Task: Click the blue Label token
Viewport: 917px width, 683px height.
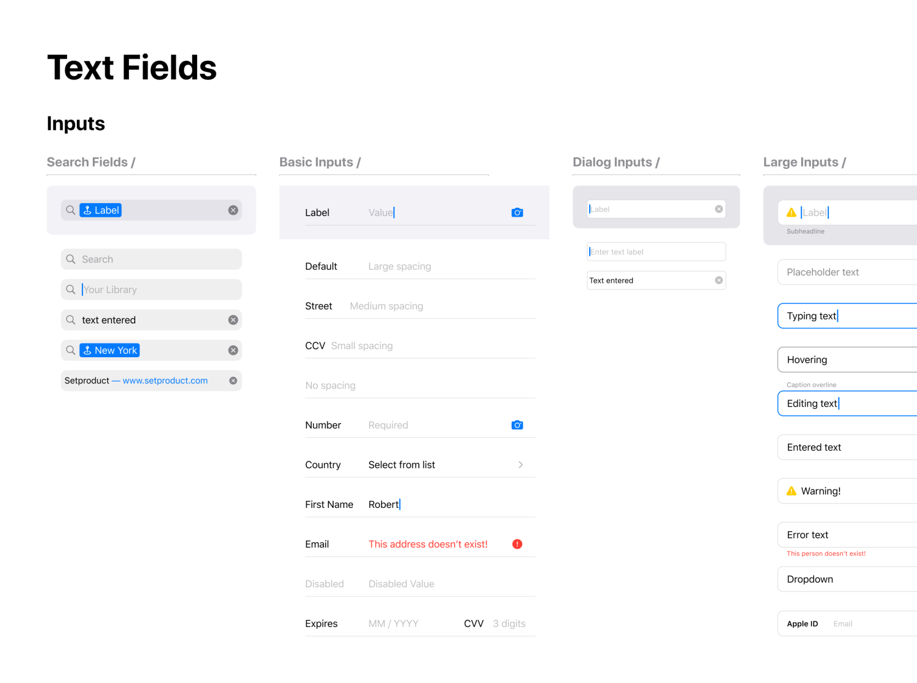Action: tap(101, 210)
